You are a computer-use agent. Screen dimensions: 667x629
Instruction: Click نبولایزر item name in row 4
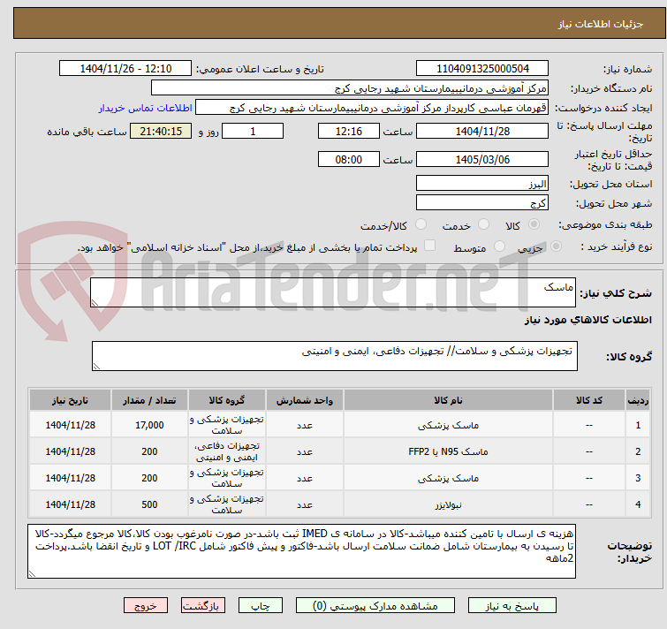pos(448,504)
